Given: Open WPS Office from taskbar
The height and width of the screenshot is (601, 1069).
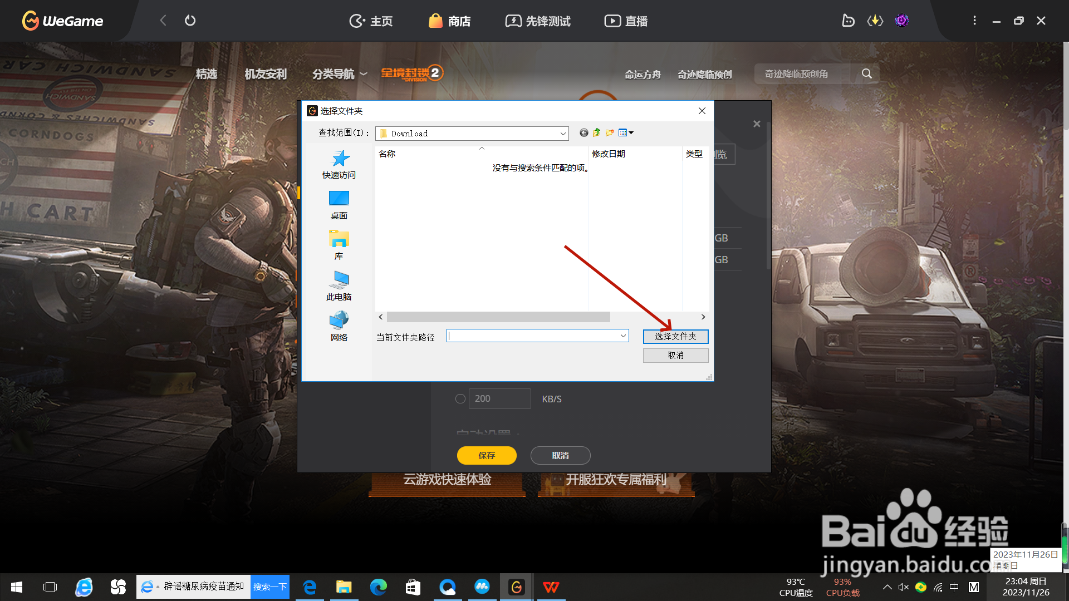Looking at the screenshot, I should pos(551,587).
